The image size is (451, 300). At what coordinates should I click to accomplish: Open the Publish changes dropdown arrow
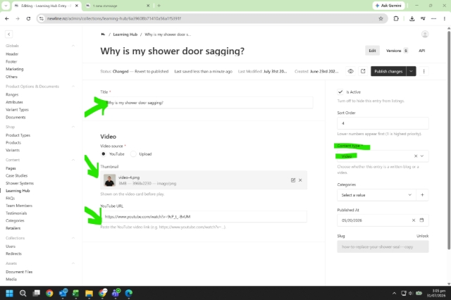[411, 71]
